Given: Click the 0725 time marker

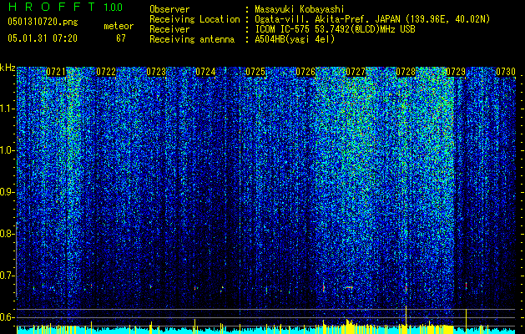Looking at the screenshot, I should pos(255,72).
